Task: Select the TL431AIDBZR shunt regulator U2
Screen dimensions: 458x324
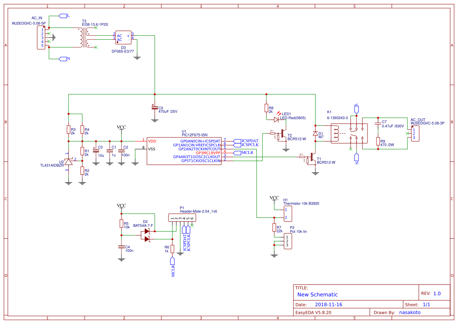Action: (x=69, y=163)
